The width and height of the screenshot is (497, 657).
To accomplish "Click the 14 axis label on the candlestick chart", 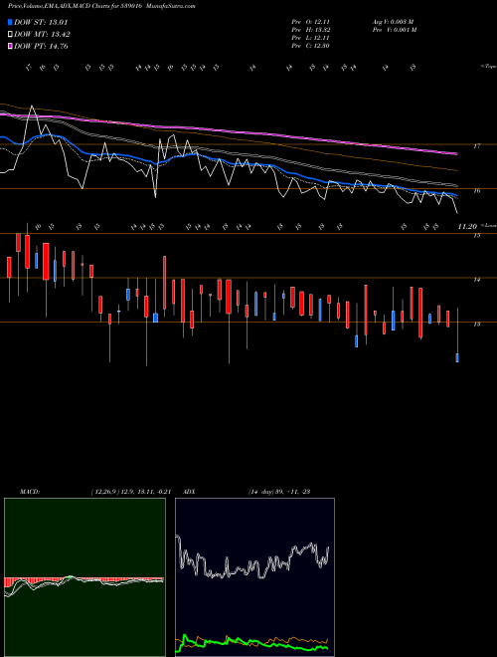I will point(476,280).
